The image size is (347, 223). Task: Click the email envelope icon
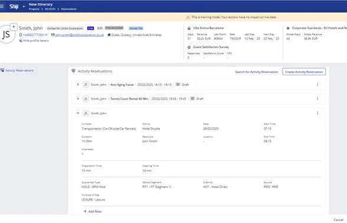[53, 35]
